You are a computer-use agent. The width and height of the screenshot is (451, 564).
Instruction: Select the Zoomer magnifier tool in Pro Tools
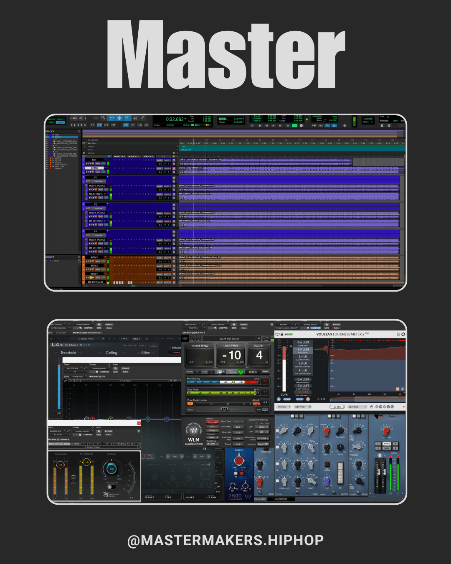103,118
